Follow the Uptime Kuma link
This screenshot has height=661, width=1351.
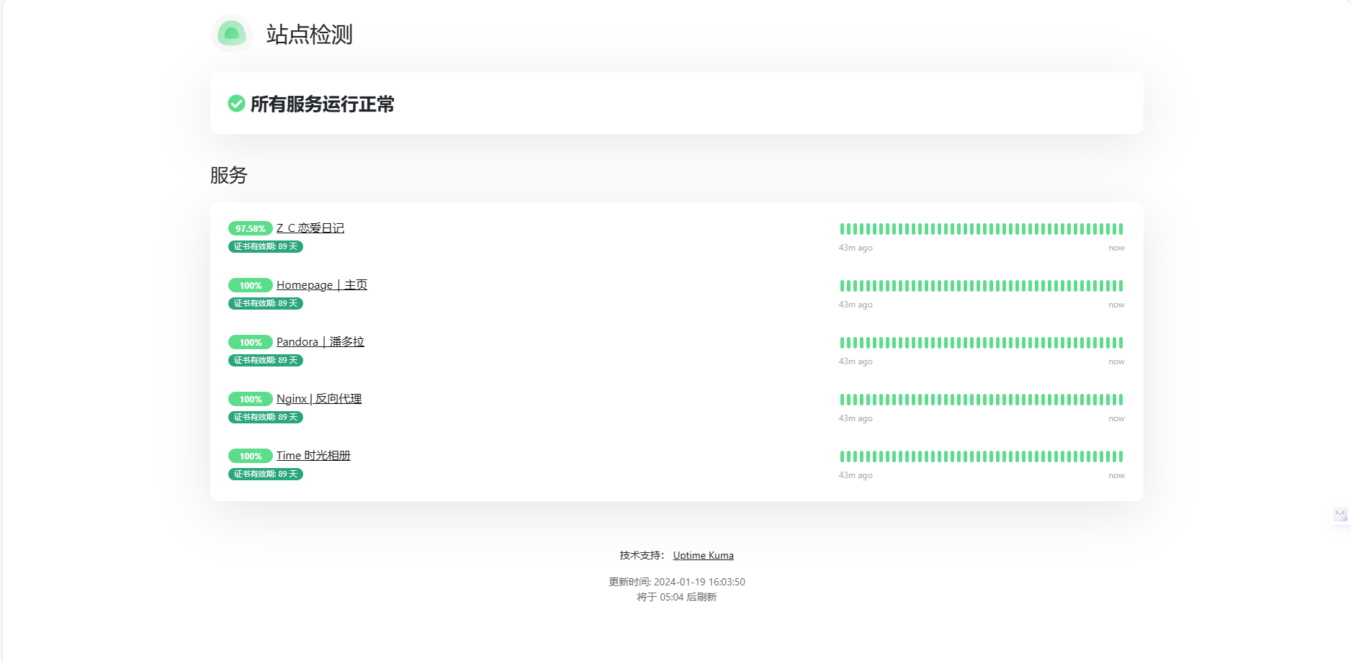click(704, 555)
